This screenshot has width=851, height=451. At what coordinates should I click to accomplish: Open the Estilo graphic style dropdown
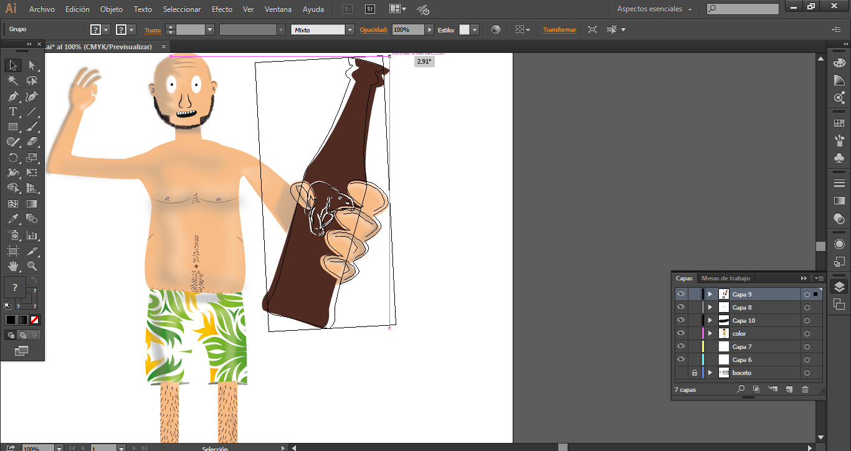[475, 30]
